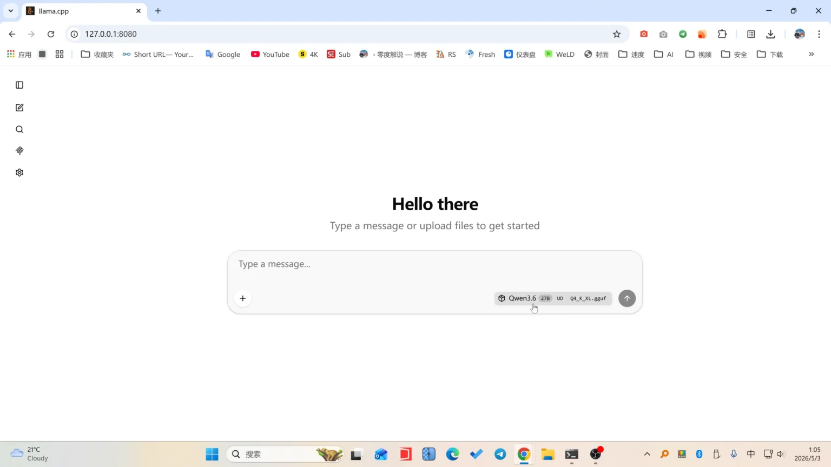
Task: Expand the hidden bookmarks overflow chevron
Action: (812, 54)
